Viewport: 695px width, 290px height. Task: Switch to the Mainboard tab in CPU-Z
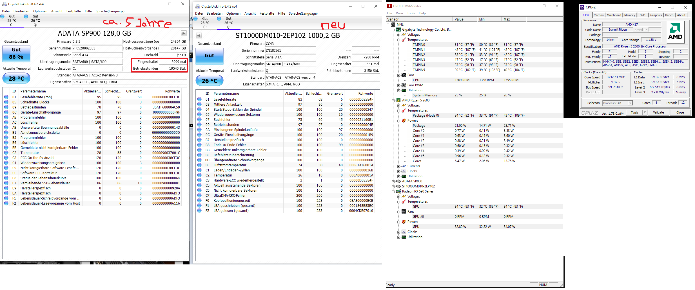click(x=614, y=15)
